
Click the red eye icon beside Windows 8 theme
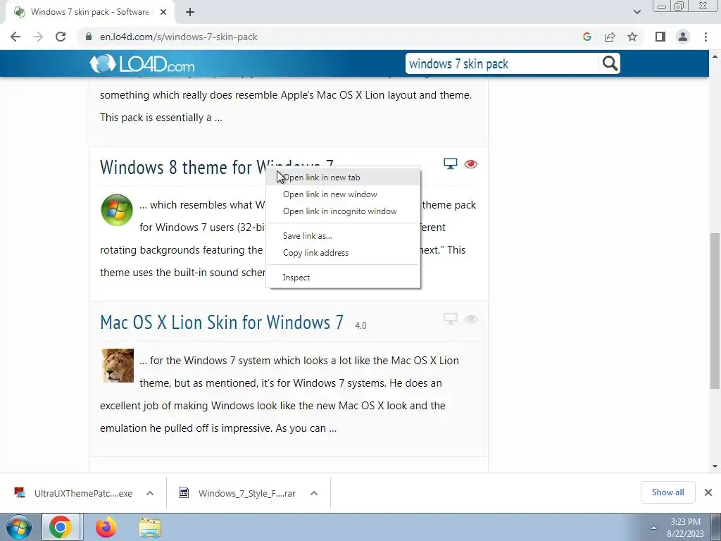click(x=470, y=163)
